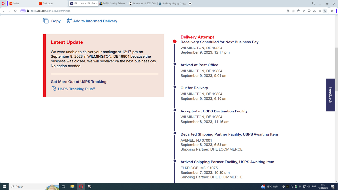Click the Copy tracking number icon
The width and height of the screenshot is (338, 190).
[x=46, y=21]
